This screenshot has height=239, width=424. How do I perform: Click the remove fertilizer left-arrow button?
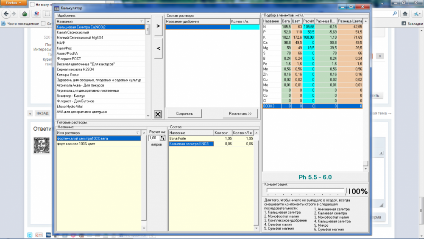point(158,48)
